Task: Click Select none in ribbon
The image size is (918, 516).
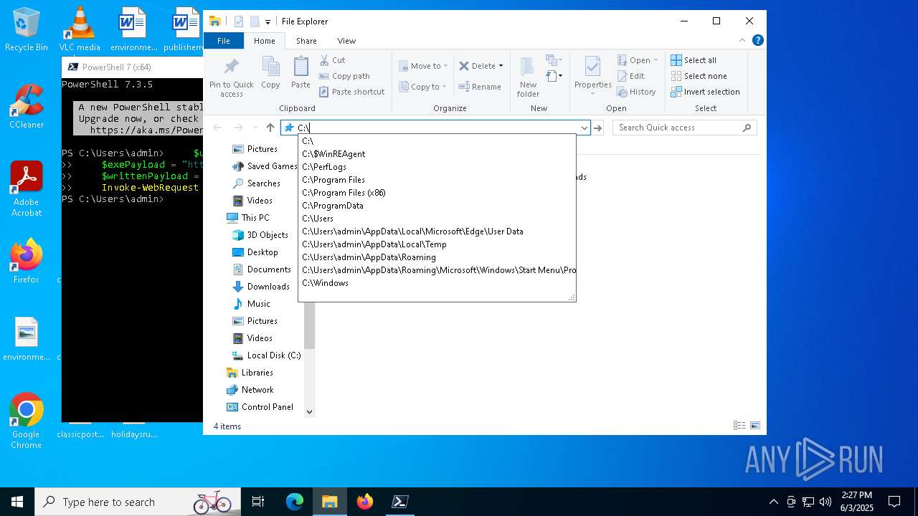Action: 699,76
